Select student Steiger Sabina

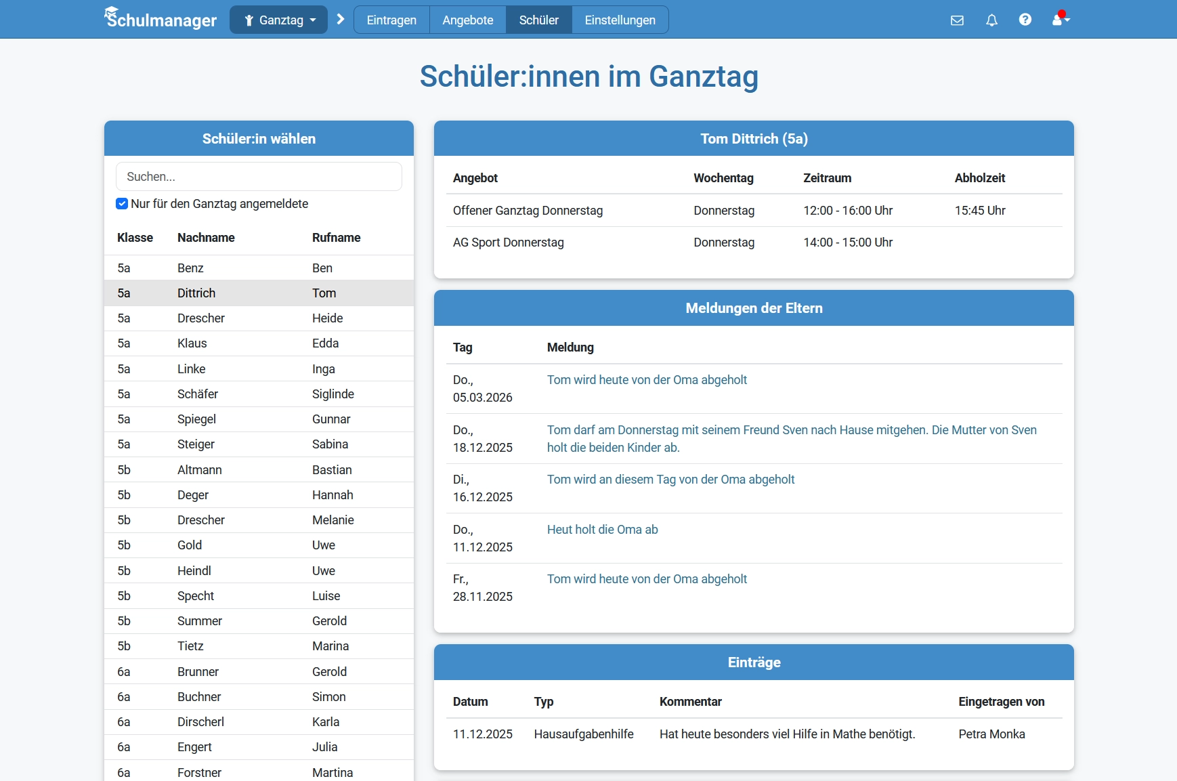pyautogui.click(x=259, y=444)
